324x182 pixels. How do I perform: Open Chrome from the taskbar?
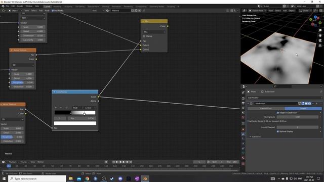click(87, 178)
